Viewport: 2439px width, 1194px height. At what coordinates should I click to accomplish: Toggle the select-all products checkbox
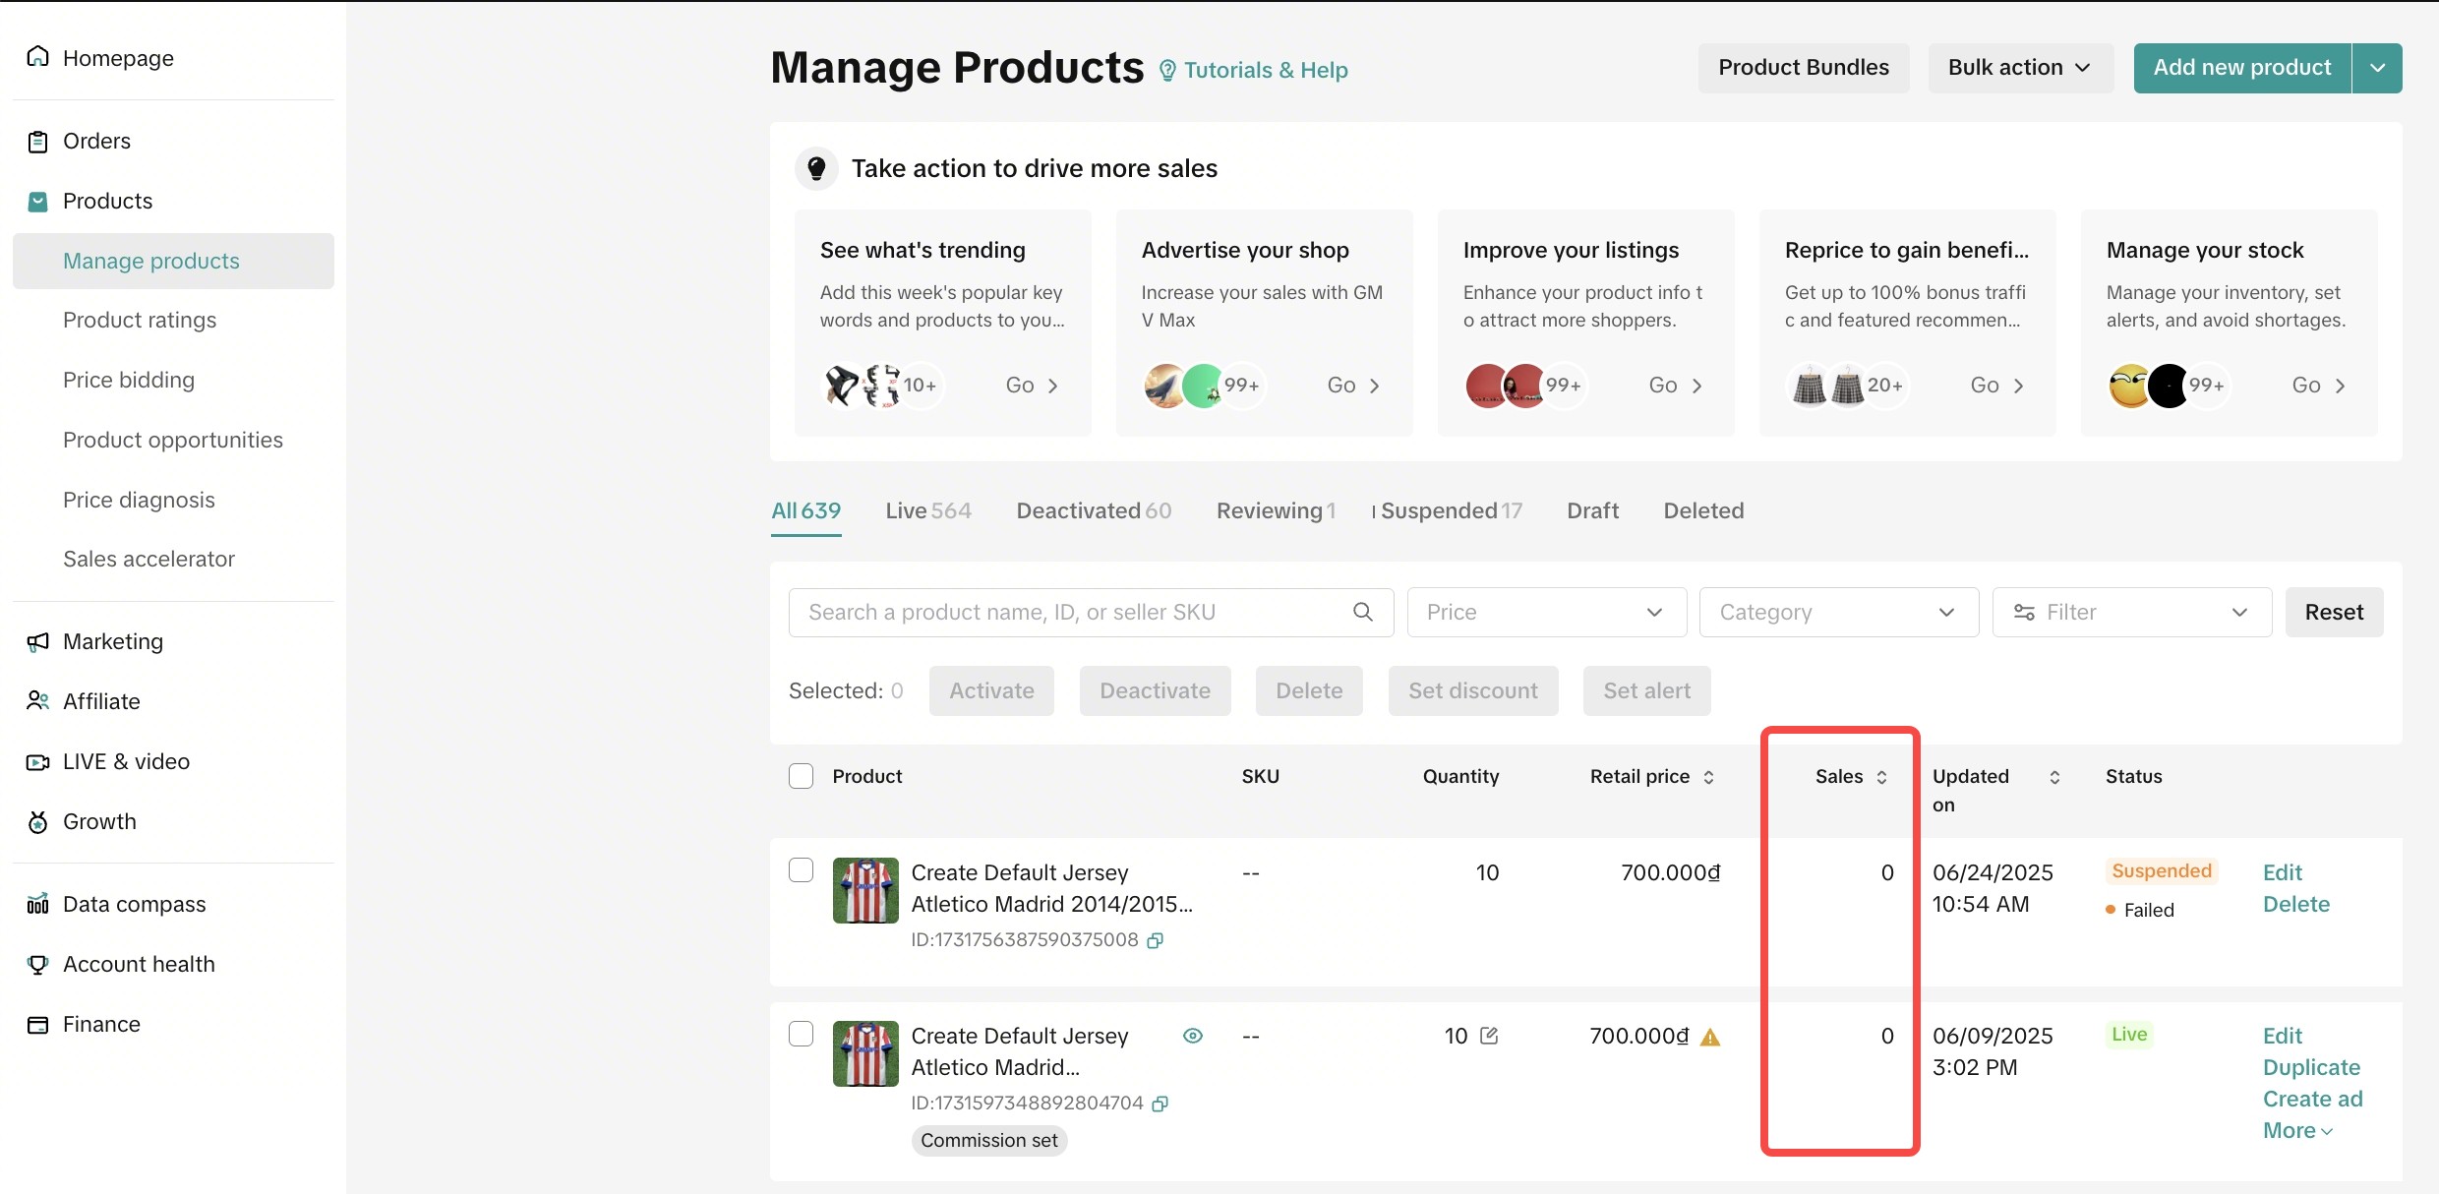801,776
